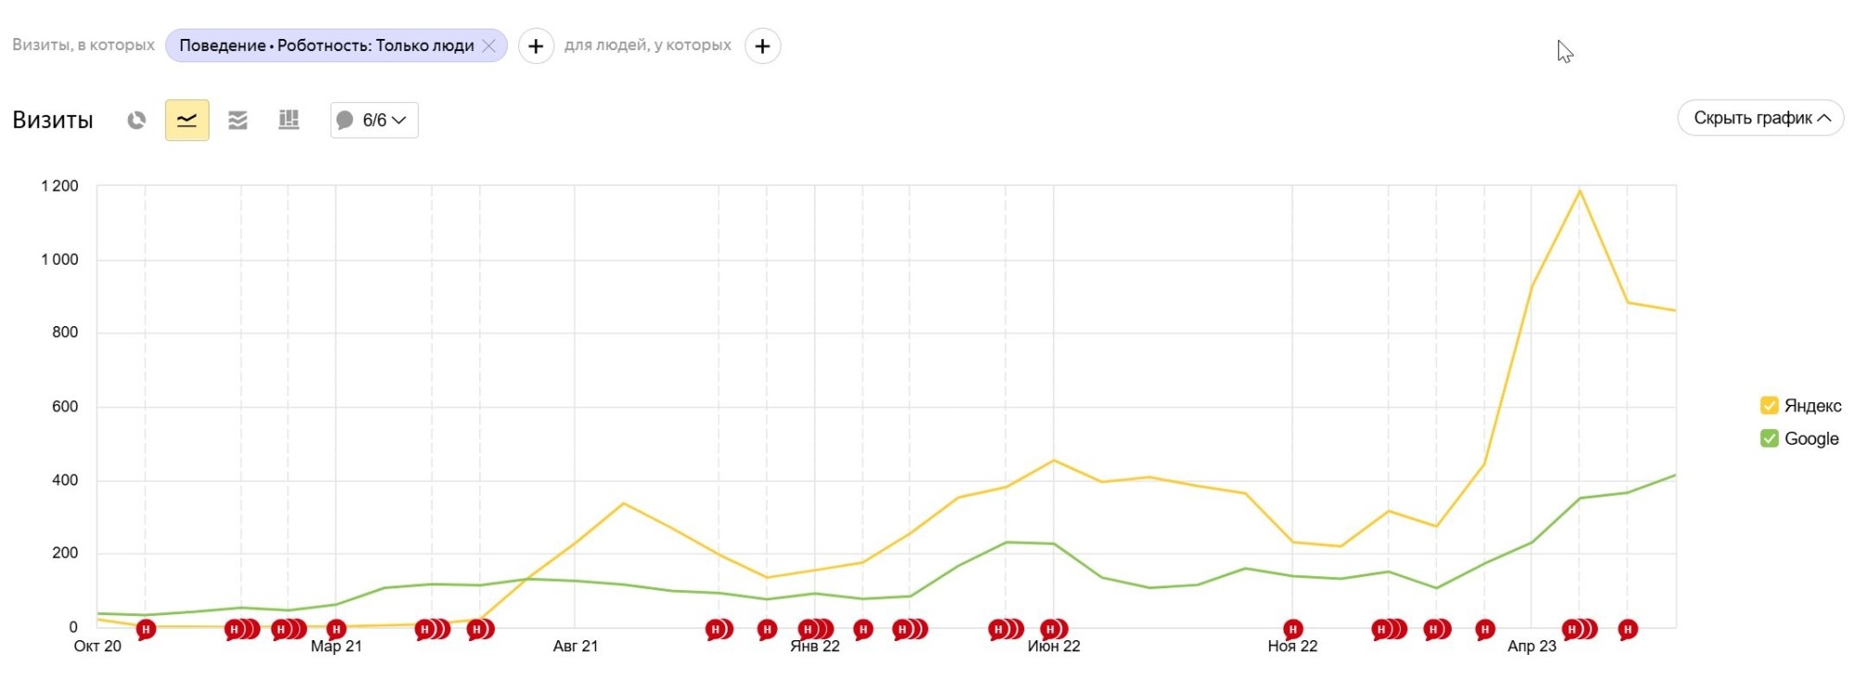
Task: Switch to pie chart view
Action: [136, 120]
